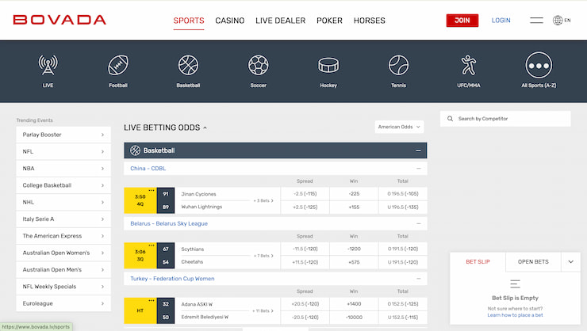
Task: Focus the Search by Competitor field
Action: point(505,119)
